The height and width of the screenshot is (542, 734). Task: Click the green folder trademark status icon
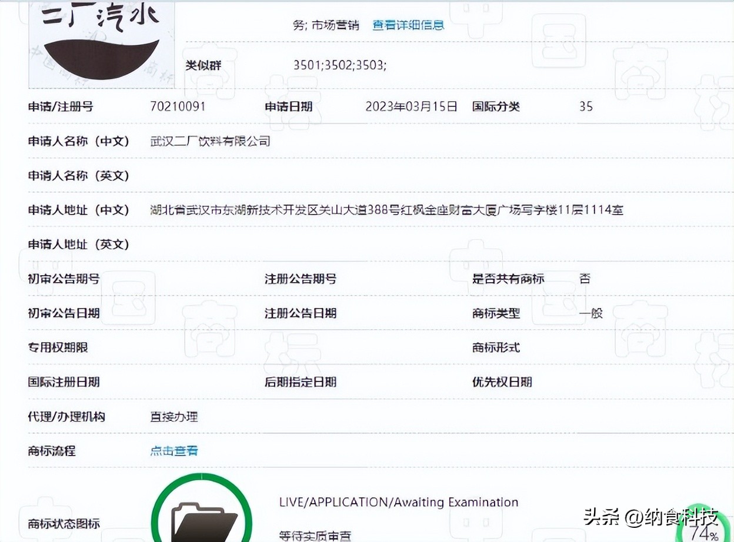202,514
